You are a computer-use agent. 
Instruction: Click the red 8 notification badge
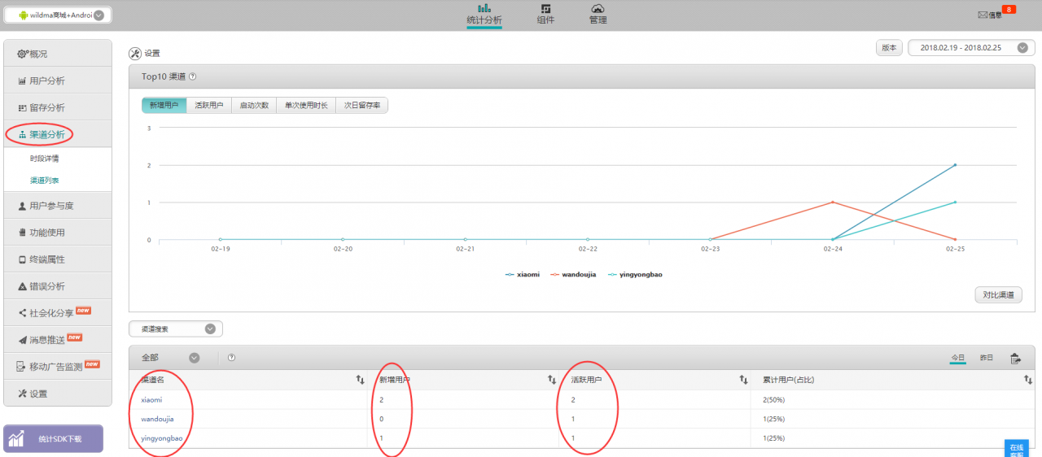1009,9
